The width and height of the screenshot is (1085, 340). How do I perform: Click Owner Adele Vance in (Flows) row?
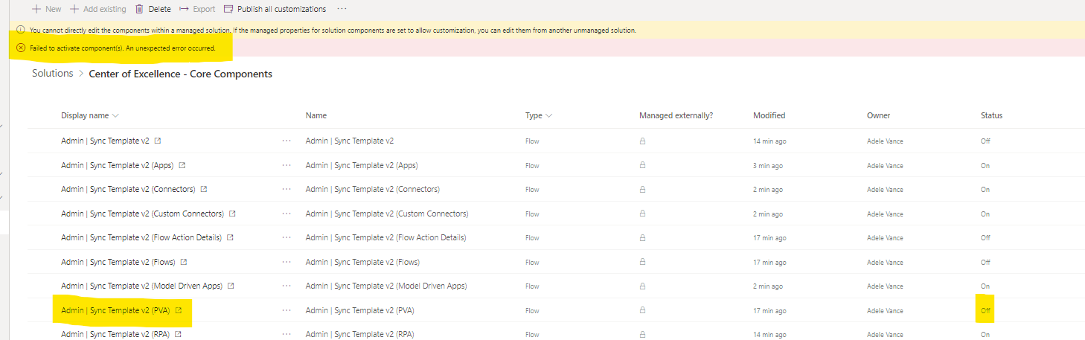885,262
